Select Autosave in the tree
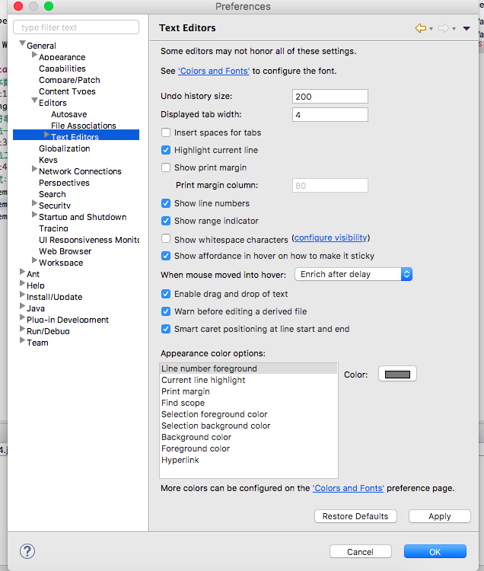This screenshot has height=571, width=484. pyautogui.click(x=68, y=114)
